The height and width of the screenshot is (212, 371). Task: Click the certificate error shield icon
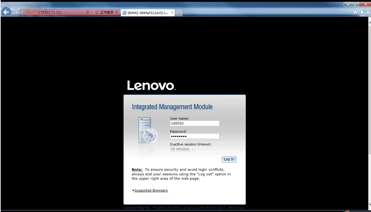97,12
